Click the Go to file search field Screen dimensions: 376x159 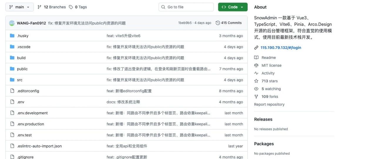[x=186, y=7]
